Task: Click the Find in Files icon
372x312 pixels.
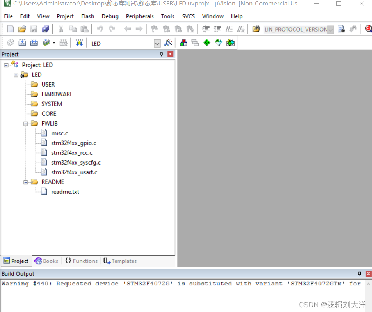Action: click(256, 29)
